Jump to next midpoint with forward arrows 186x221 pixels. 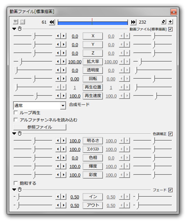click(133, 22)
